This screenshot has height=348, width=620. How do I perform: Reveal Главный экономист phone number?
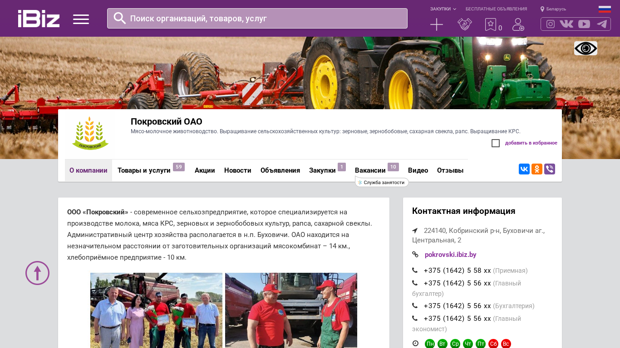457,319
